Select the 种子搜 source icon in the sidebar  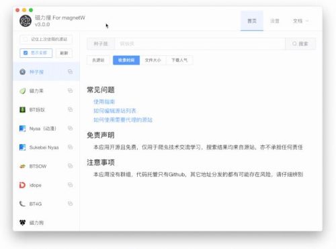22,72
